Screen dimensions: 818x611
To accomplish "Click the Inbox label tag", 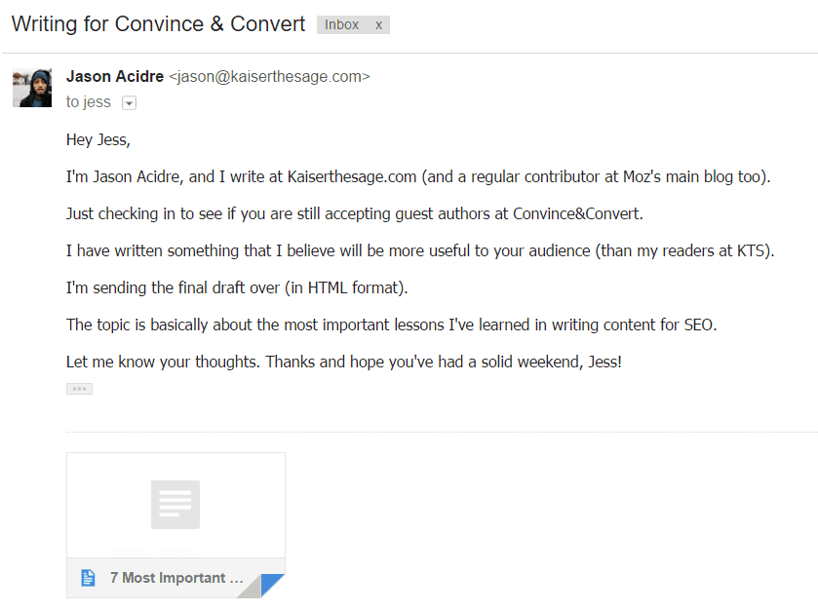I will pos(342,25).
